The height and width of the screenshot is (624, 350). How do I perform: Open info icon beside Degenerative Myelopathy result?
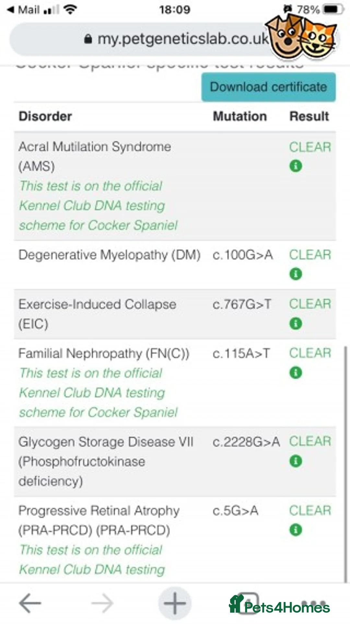pyautogui.click(x=296, y=274)
